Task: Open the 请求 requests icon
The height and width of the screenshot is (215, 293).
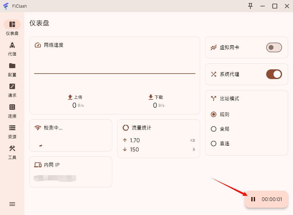Action: pyautogui.click(x=12, y=87)
